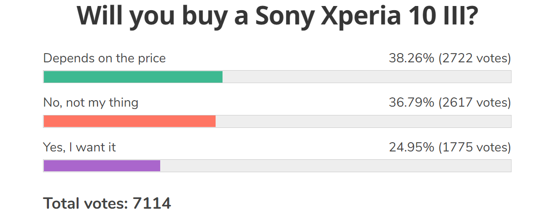Viewport: 554px width, 217px height.
Task: Click the gray unfilled part of the green bar
Action: 367,77
